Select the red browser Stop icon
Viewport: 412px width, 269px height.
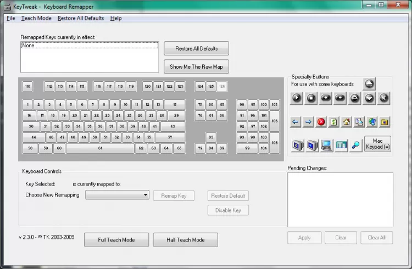pyautogui.click(x=321, y=122)
